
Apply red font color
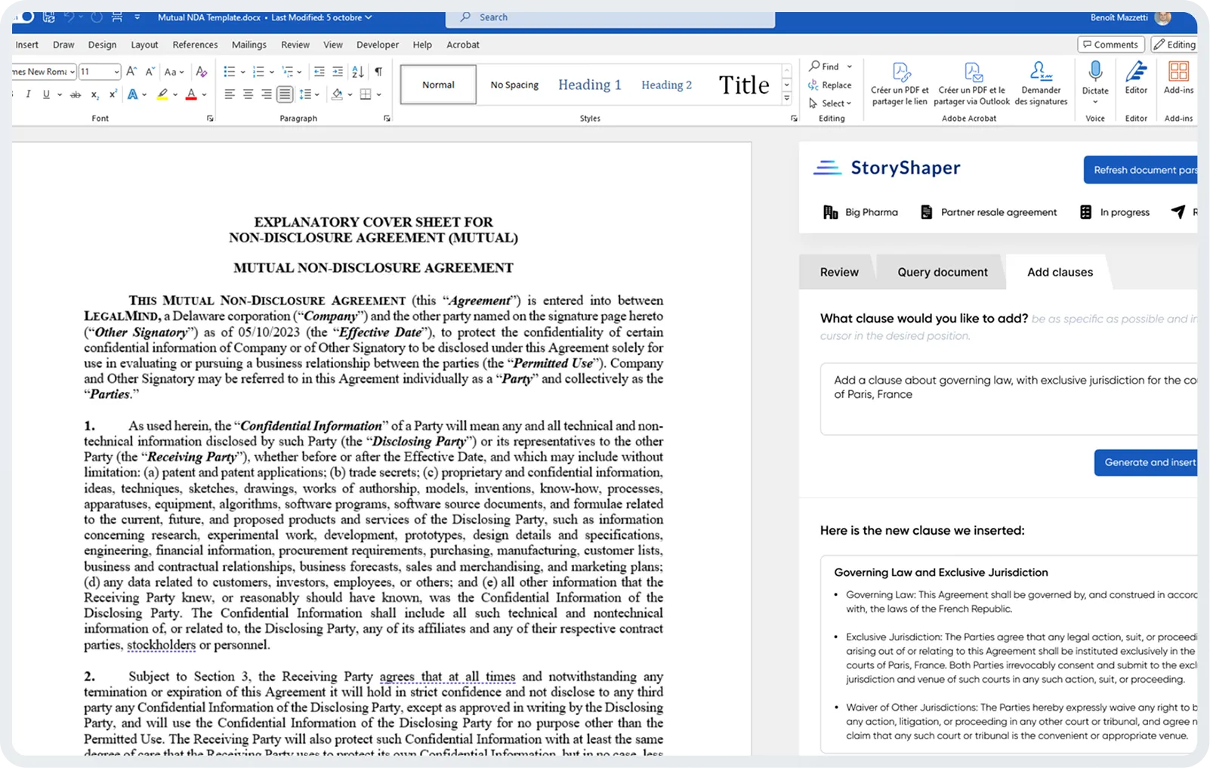click(191, 94)
